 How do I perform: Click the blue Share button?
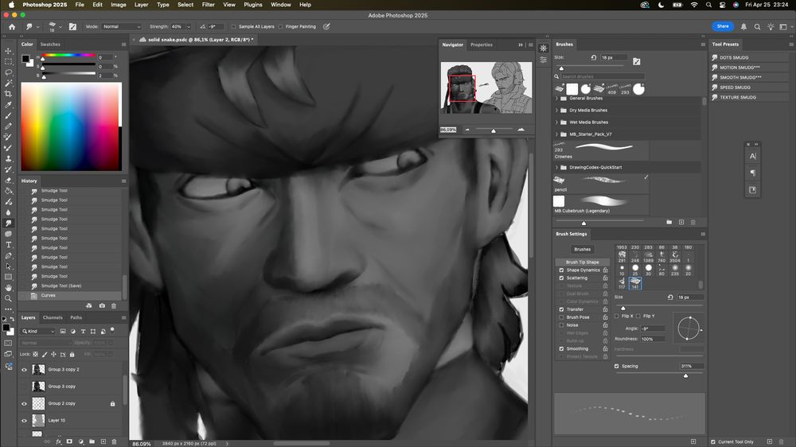click(723, 26)
